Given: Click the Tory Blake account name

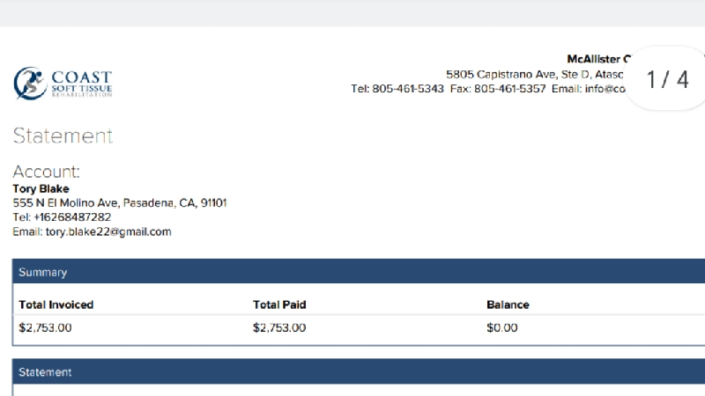Looking at the screenshot, I should pos(41,188).
